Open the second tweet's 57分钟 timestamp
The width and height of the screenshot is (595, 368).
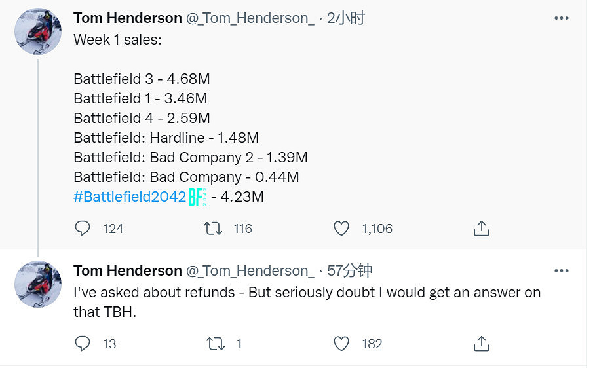click(x=349, y=271)
